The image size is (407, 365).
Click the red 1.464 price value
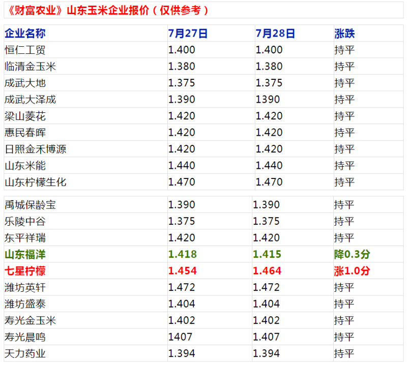tap(267, 271)
